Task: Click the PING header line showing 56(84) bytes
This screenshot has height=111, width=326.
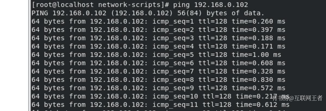Action: click(148, 13)
